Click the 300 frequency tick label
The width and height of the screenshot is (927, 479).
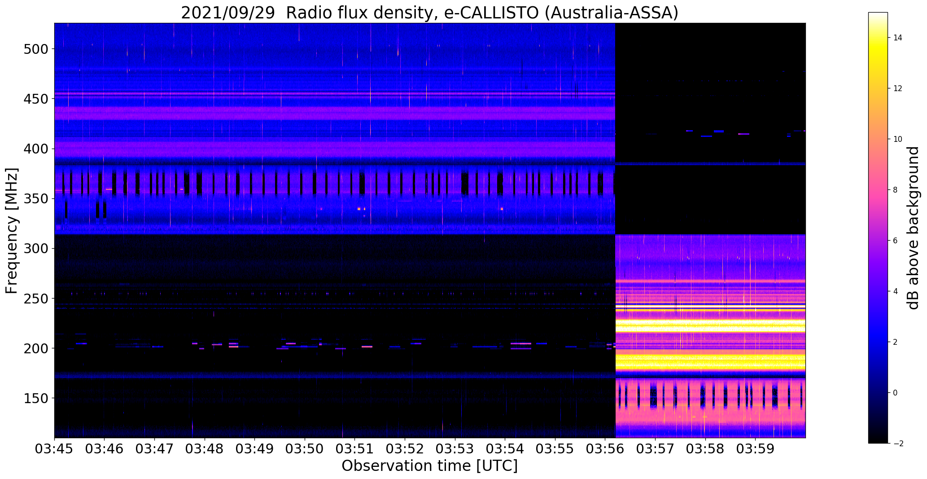[x=36, y=248]
